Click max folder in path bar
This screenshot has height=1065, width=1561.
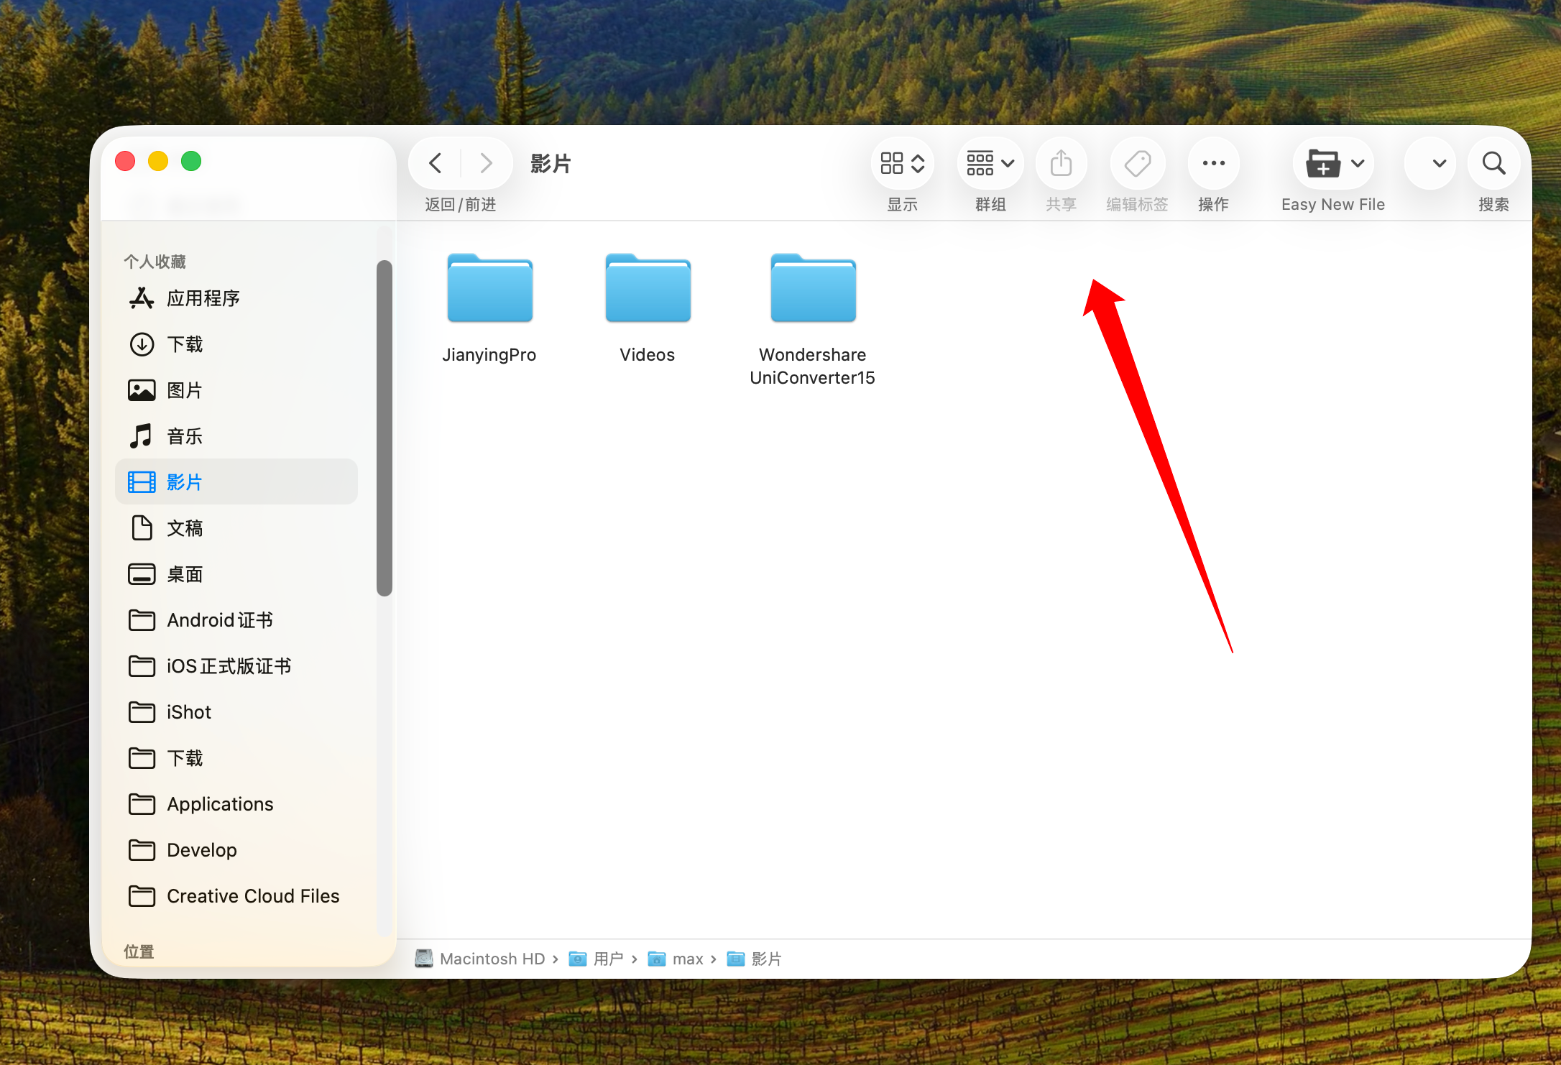click(x=687, y=959)
